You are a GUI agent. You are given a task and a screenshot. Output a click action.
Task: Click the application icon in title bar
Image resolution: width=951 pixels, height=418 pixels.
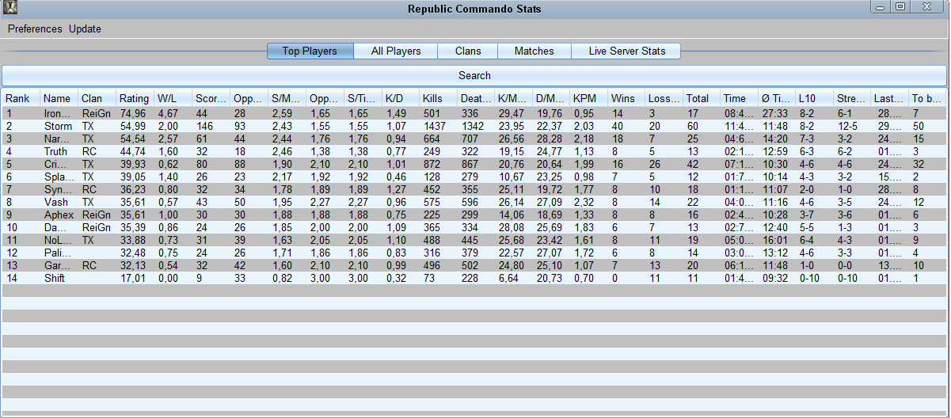point(11,9)
